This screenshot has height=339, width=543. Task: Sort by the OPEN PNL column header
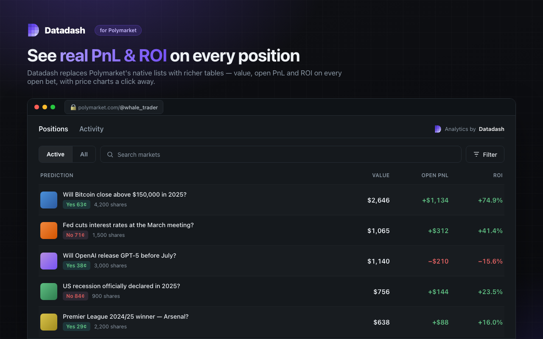(435, 175)
